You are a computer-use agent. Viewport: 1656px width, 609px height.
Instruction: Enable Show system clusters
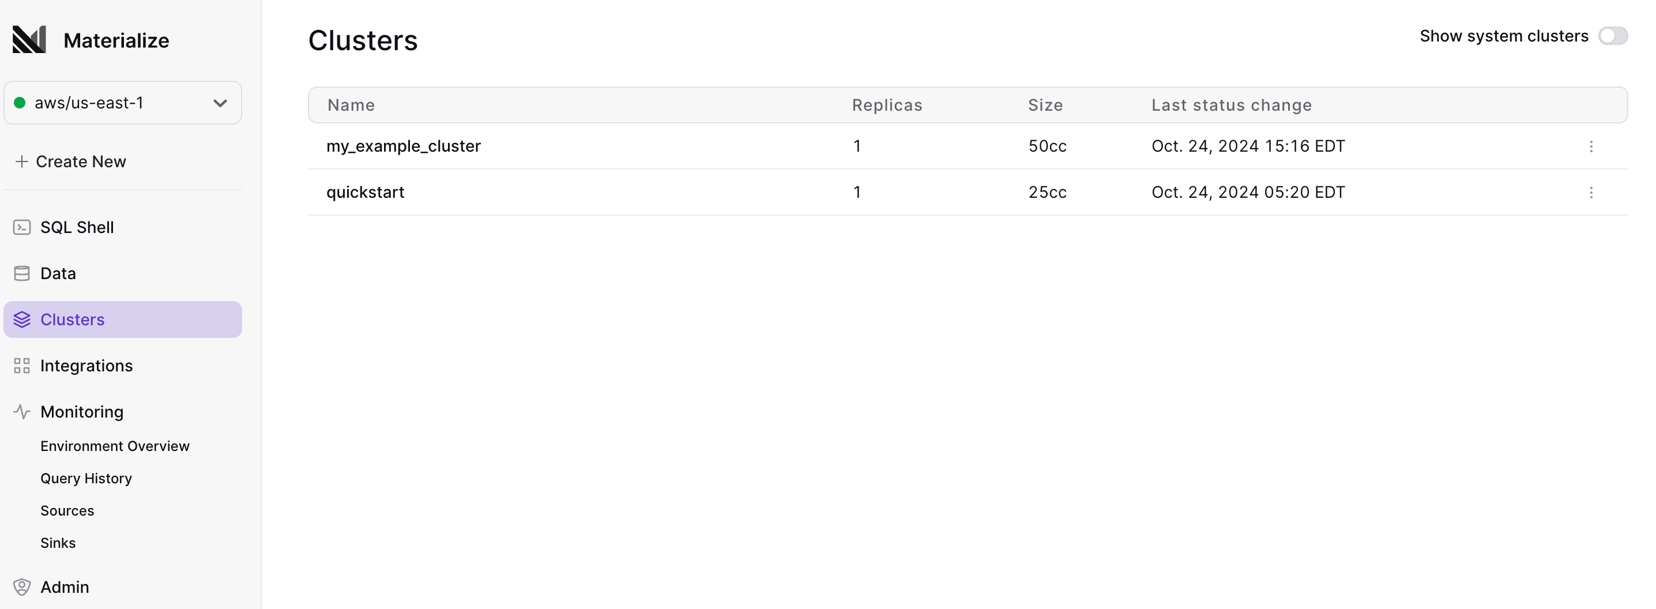click(1613, 36)
